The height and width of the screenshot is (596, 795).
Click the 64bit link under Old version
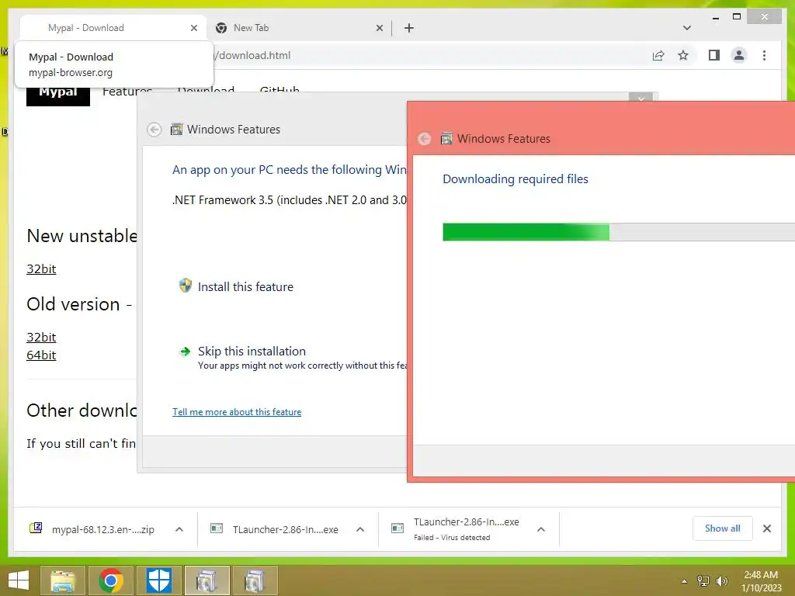[41, 355]
